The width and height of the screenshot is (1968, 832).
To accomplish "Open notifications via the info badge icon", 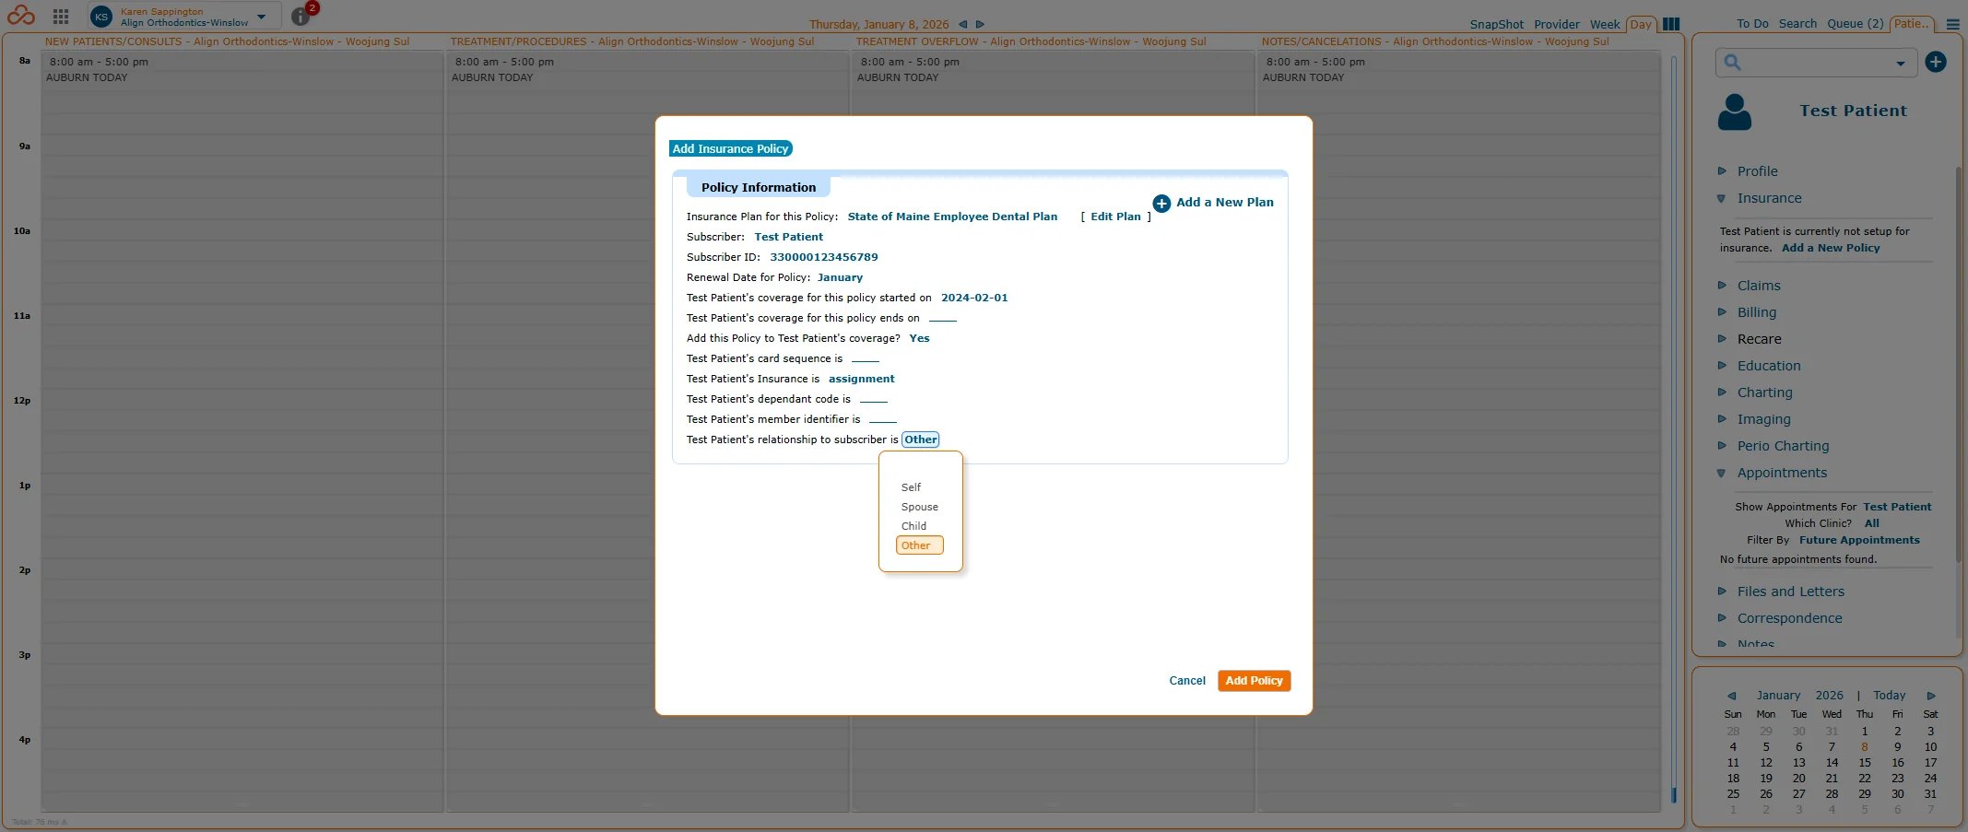I will [300, 16].
